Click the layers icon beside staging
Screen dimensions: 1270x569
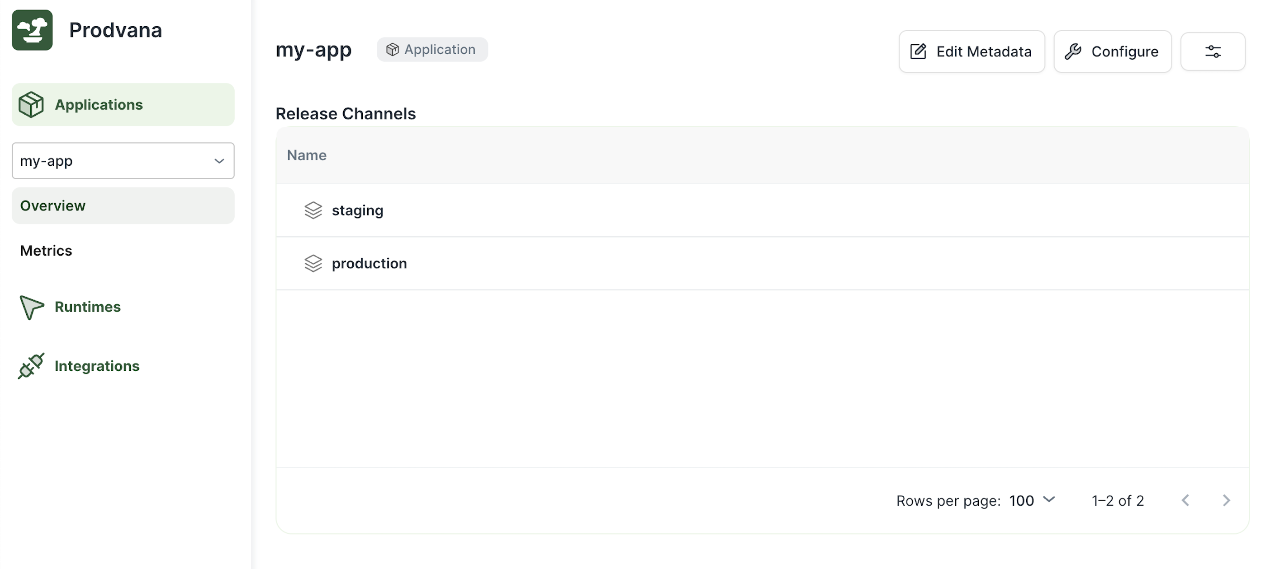pos(313,211)
